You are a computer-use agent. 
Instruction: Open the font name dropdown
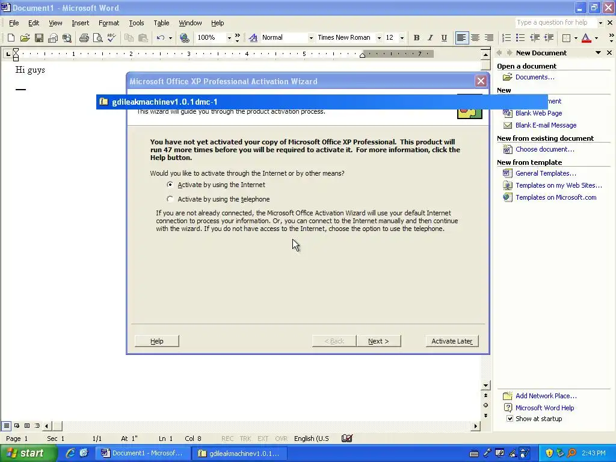coord(379,38)
